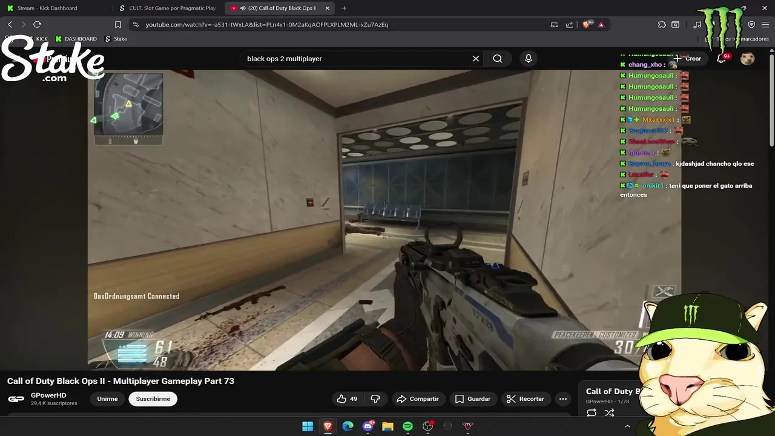Open the YouTube account avatar menu
Image resolution: width=775 pixels, height=436 pixels.
coord(748,59)
